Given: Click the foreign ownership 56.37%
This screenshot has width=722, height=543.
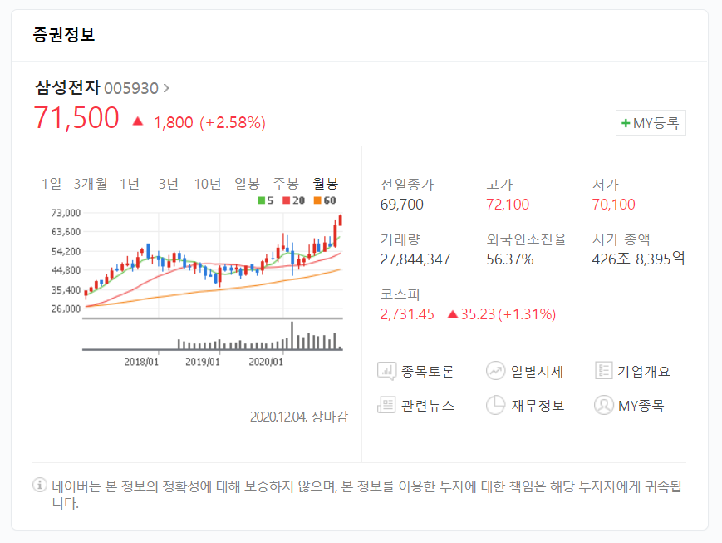Looking at the screenshot, I should pos(510,259).
